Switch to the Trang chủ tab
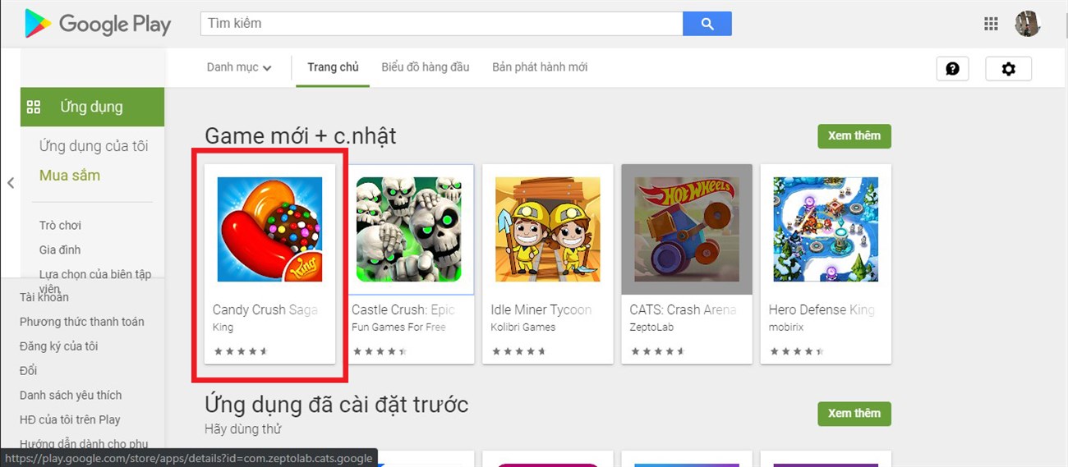1068x467 pixels. [x=333, y=67]
